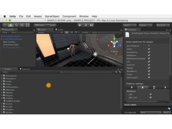172x129 pixels.
Task: Select Unity editor platform settings icon
Action: pos(132,87)
